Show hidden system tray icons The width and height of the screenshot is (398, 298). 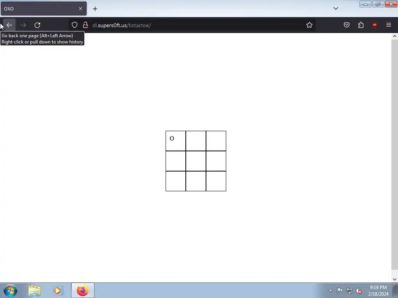pos(330,291)
